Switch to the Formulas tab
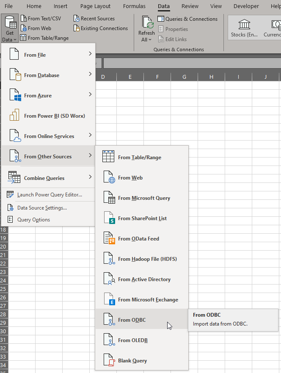281x373 pixels. click(134, 6)
